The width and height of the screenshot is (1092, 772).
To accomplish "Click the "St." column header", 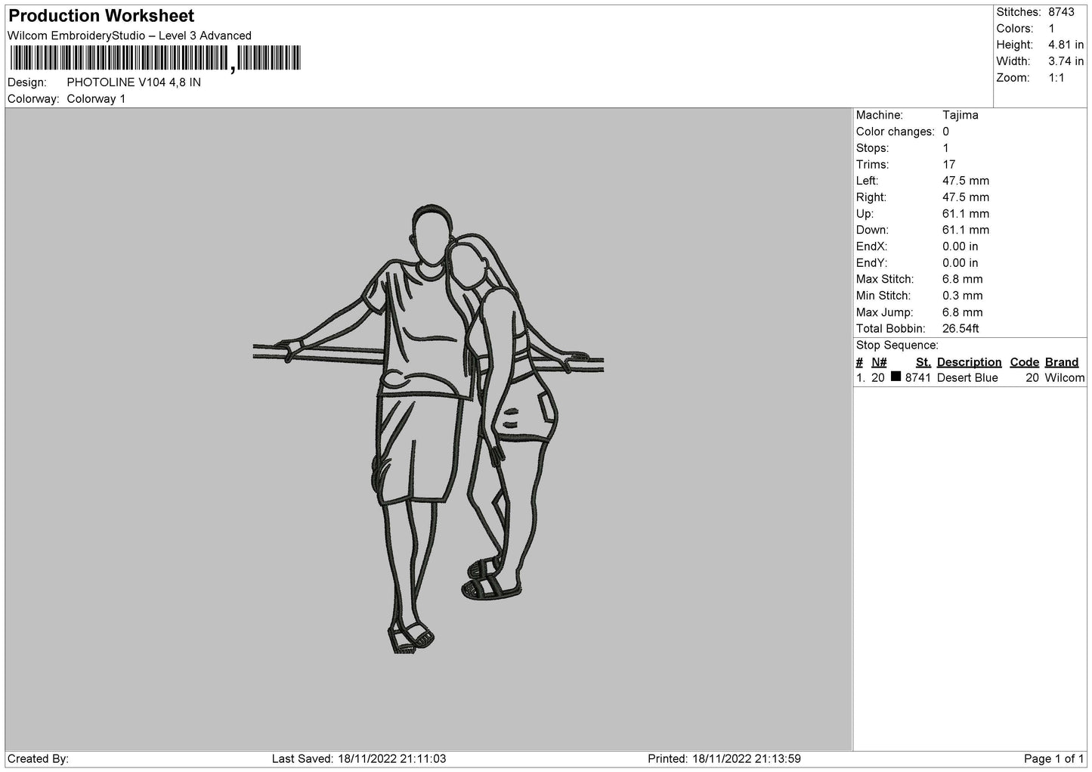I will (x=923, y=362).
